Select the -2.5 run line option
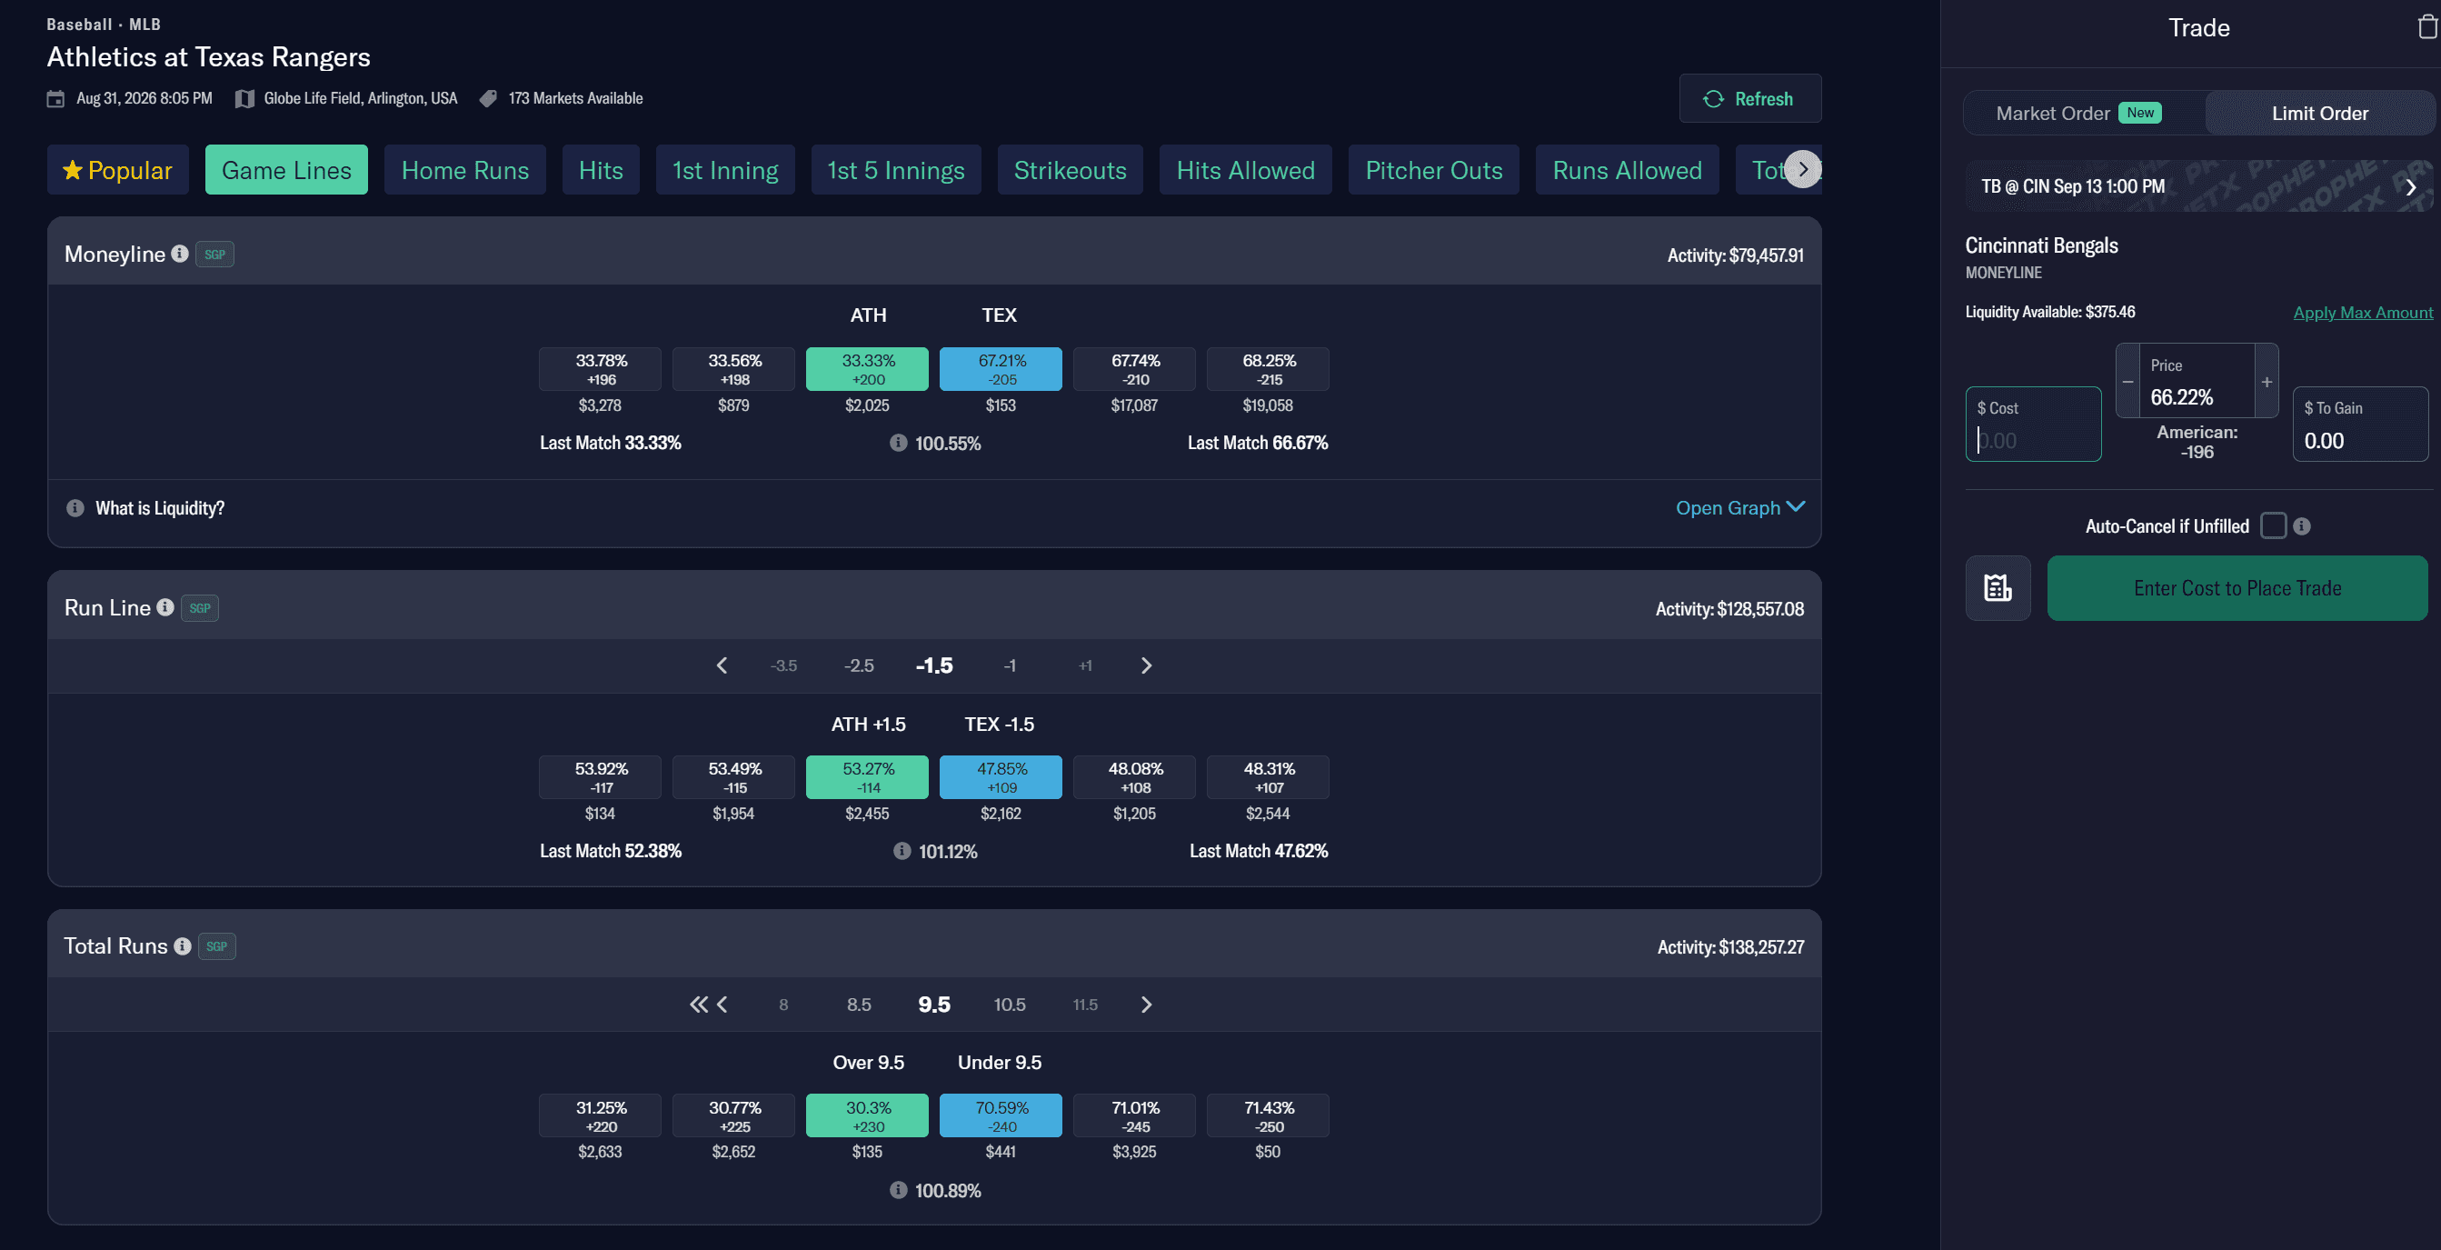Screen dimensions: 2441x1250 (859, 665)
